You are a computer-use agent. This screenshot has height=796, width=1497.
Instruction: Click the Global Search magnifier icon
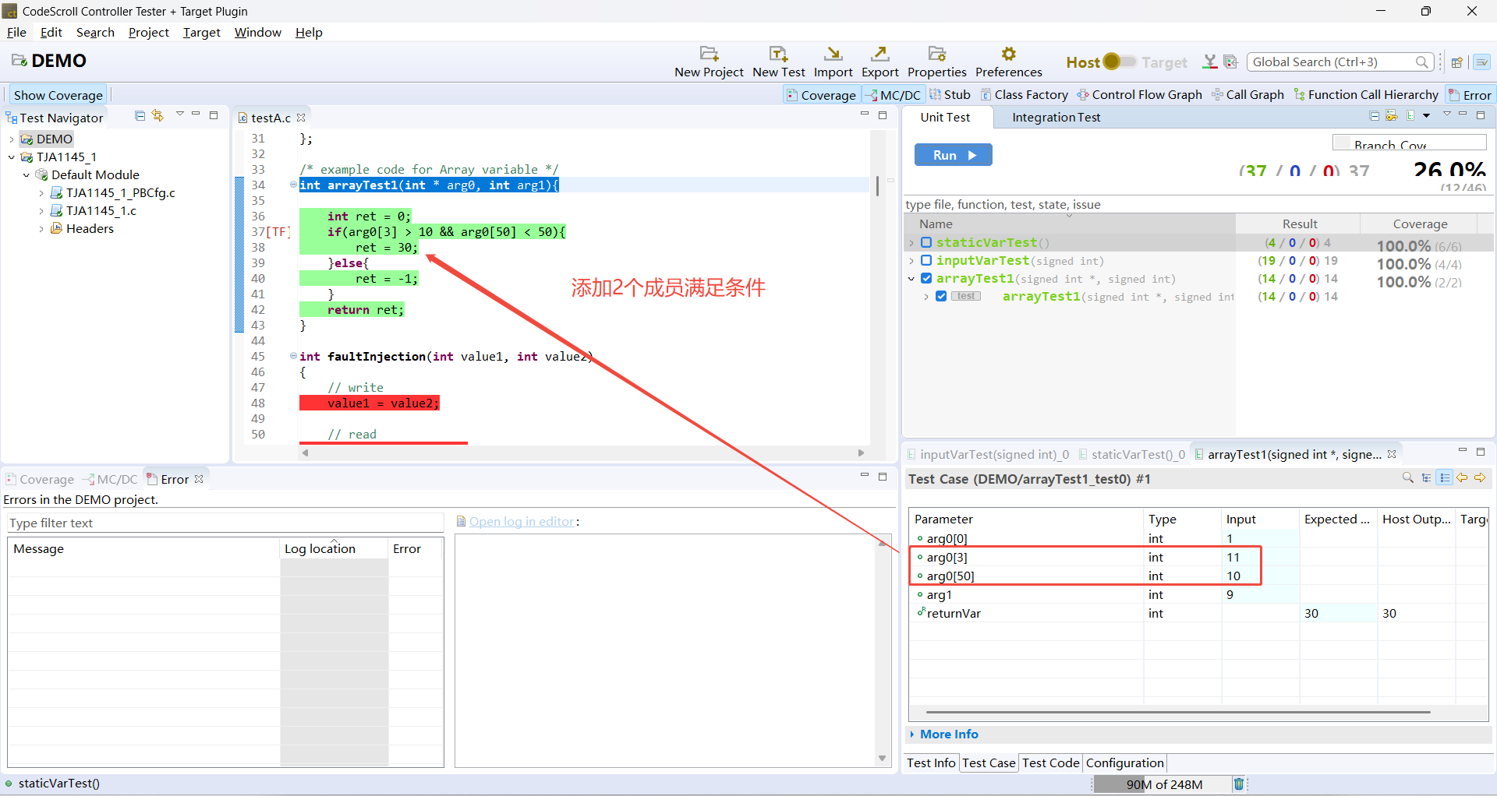coord(1422,62)
